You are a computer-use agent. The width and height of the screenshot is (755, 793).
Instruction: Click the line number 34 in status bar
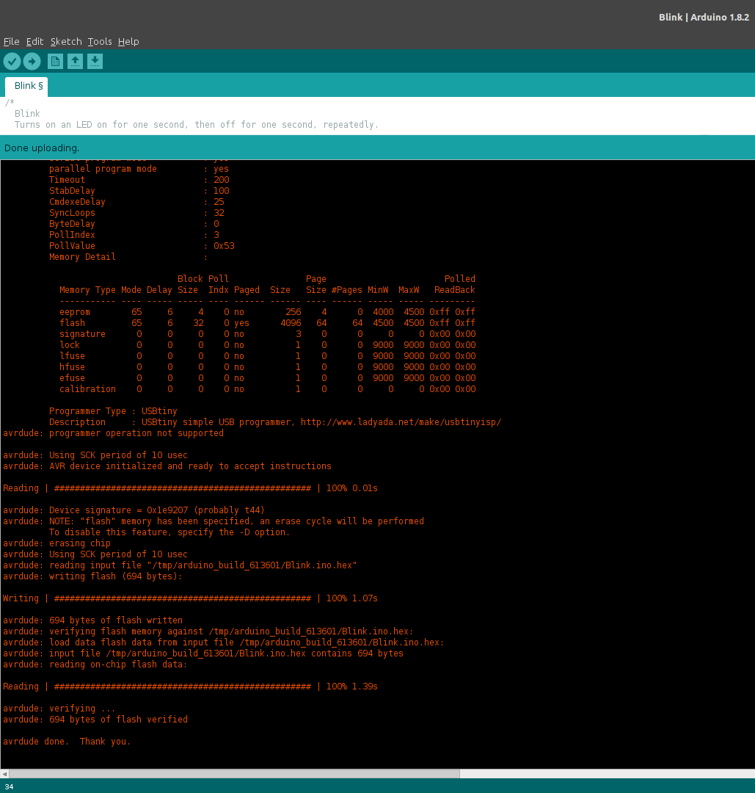[x=9, y=787]
